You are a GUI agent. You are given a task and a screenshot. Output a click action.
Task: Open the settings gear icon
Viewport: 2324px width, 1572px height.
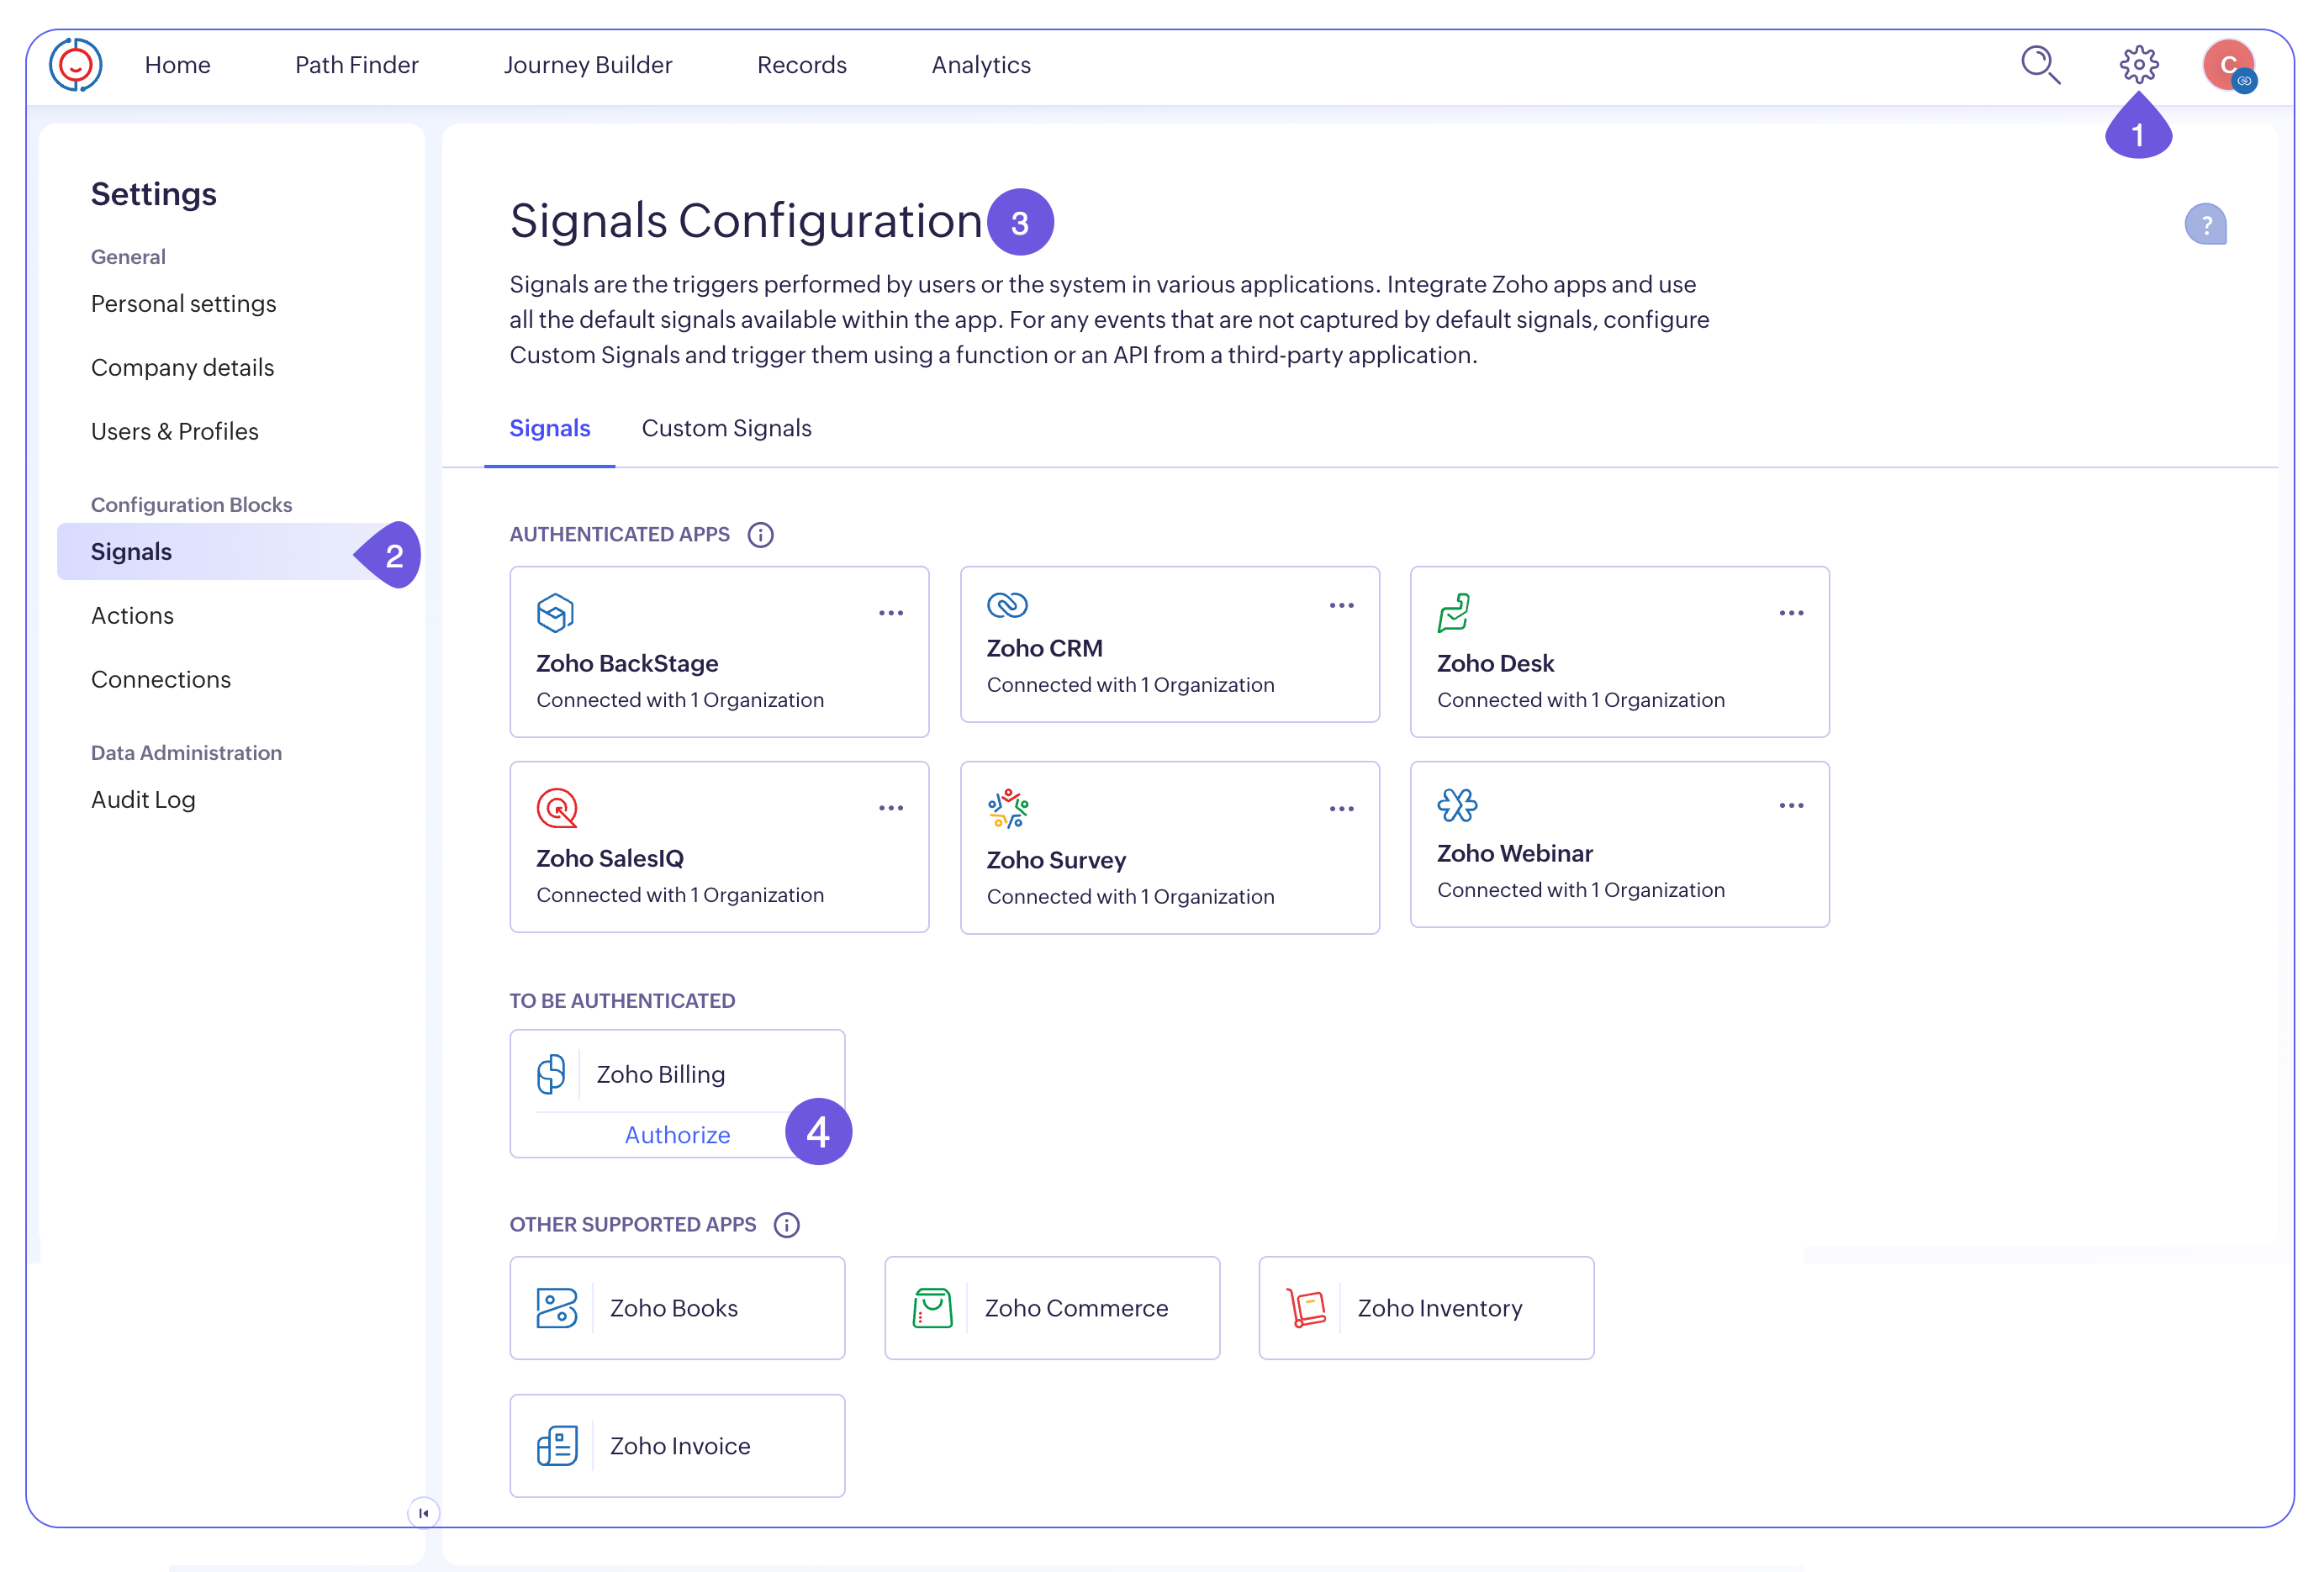click(x=2138, y=65)
